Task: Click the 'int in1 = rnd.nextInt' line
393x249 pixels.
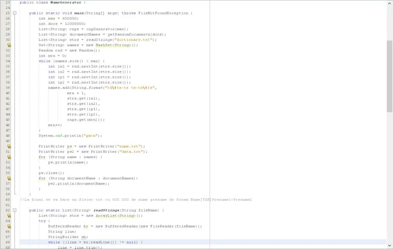Action: [90, 66]
